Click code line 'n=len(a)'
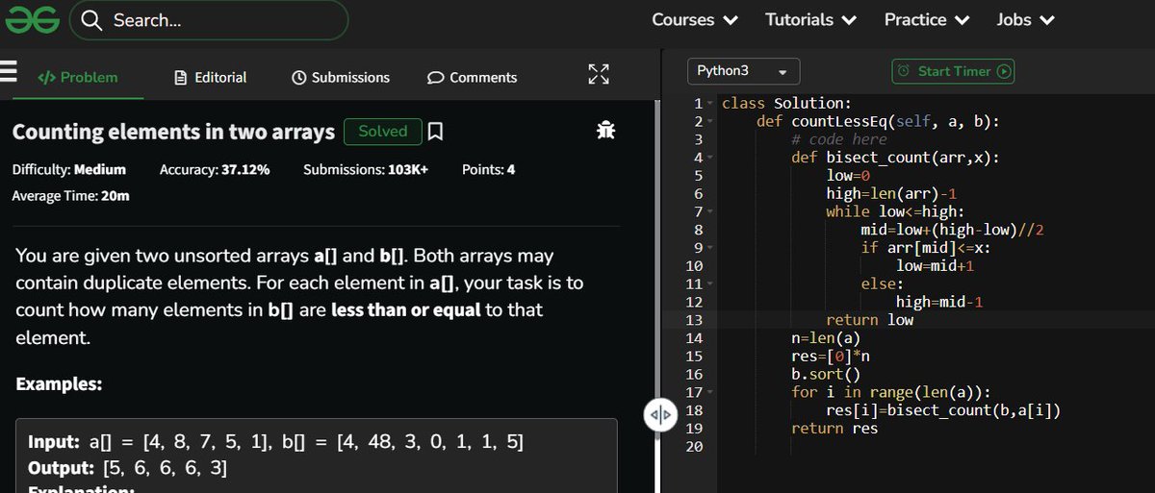This screenshot has width=1155, height=493. (825, 338)
